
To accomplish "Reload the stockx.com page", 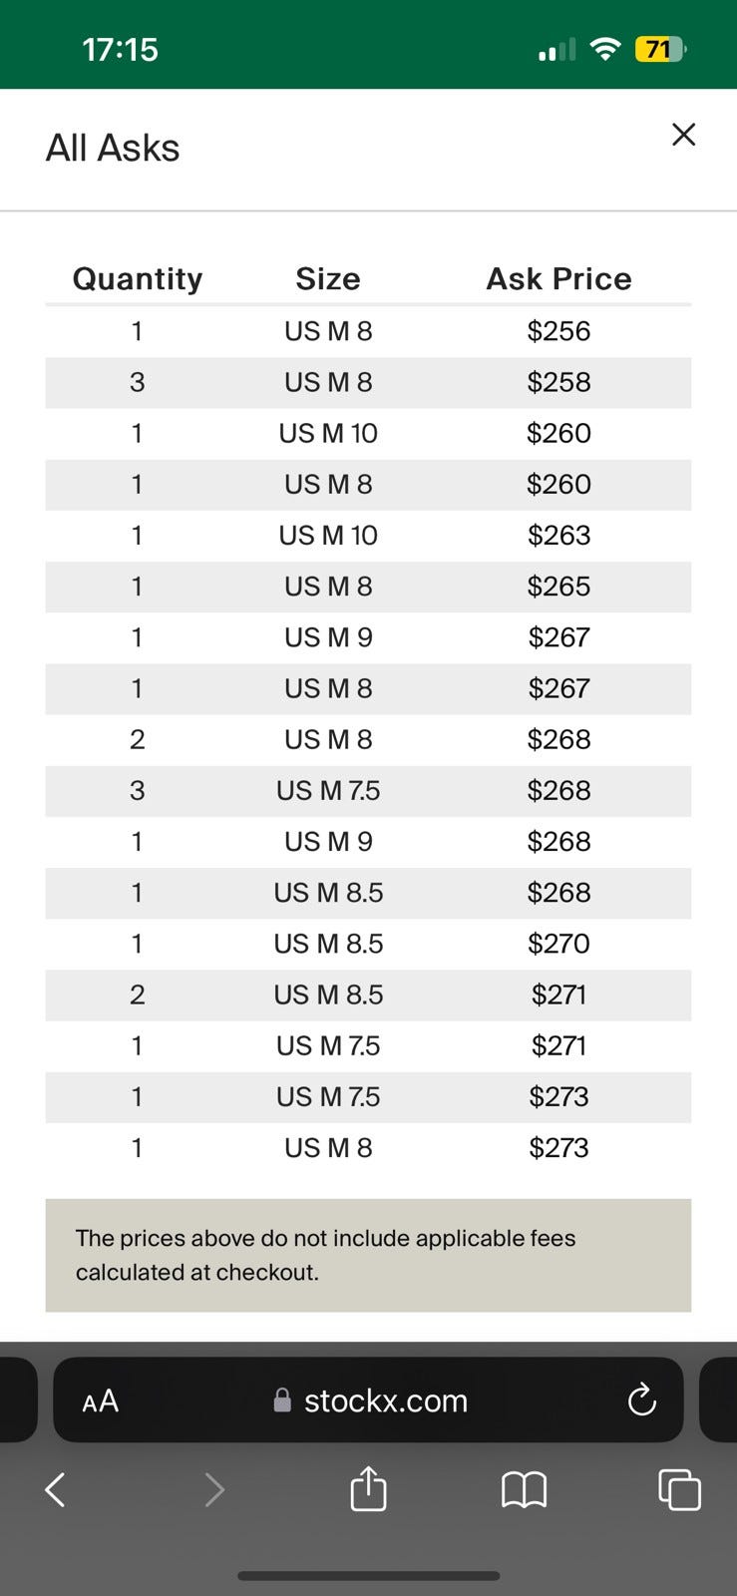I will click(641, 1399).
